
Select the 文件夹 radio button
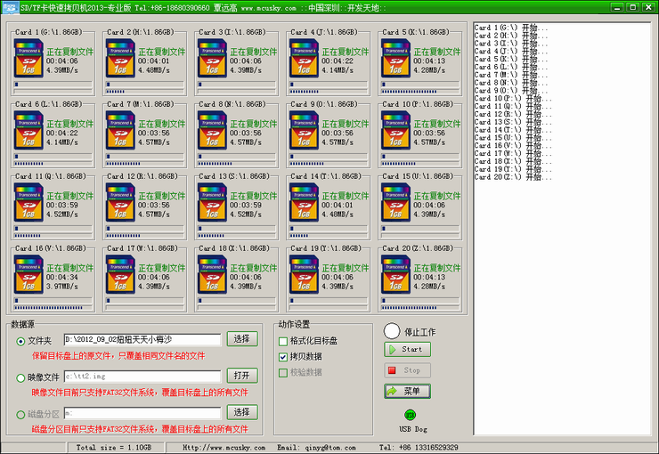pos(21,340)
